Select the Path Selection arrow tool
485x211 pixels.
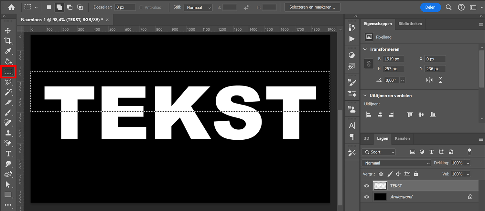click(8, 185)
